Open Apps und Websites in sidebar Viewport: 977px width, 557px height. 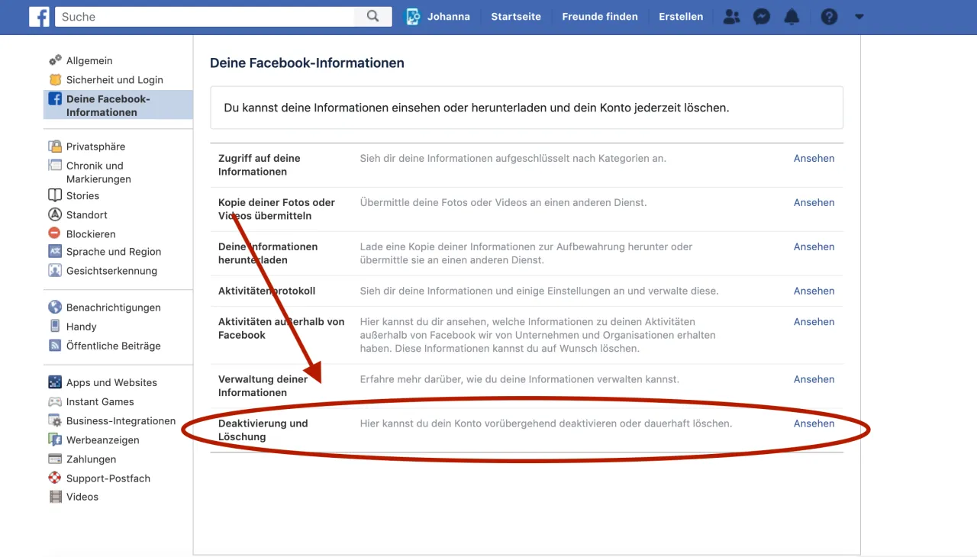111,383
